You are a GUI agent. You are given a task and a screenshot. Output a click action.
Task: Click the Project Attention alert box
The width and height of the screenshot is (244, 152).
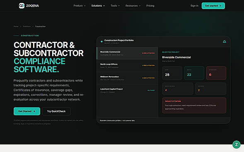tap(194, 105)
